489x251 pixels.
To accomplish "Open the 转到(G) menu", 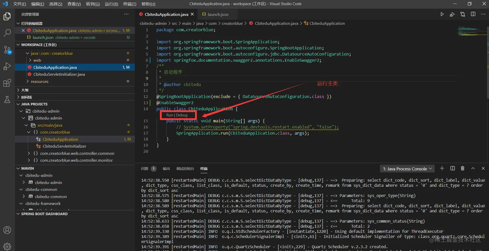I will coord(93,4).
